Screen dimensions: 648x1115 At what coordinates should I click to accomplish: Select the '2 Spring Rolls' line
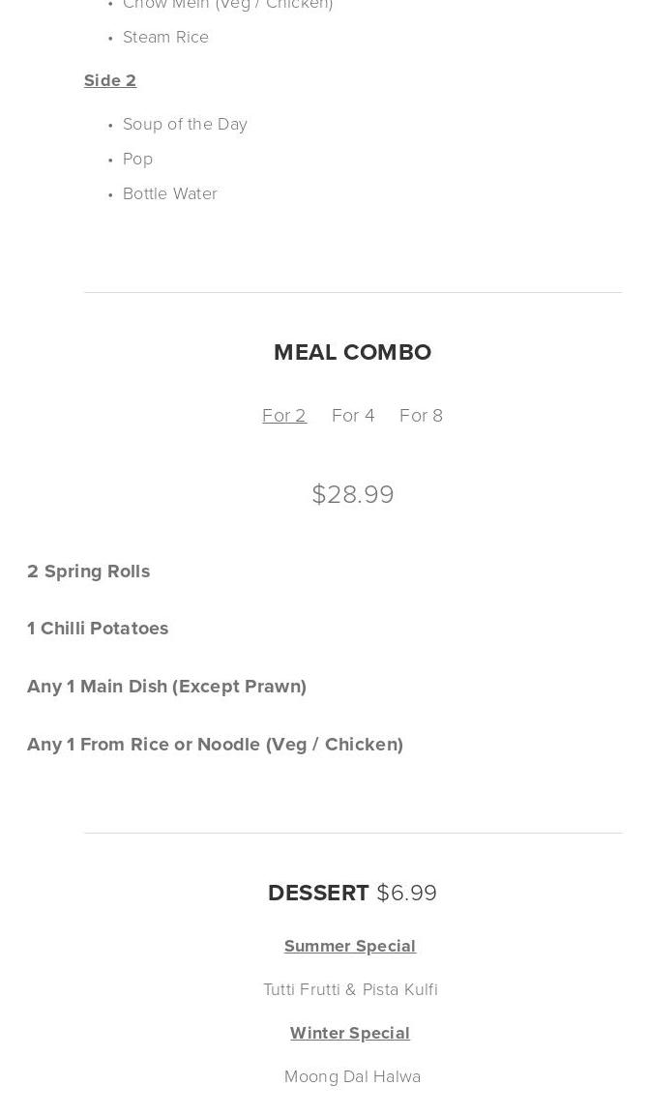[x=89, y=572]
